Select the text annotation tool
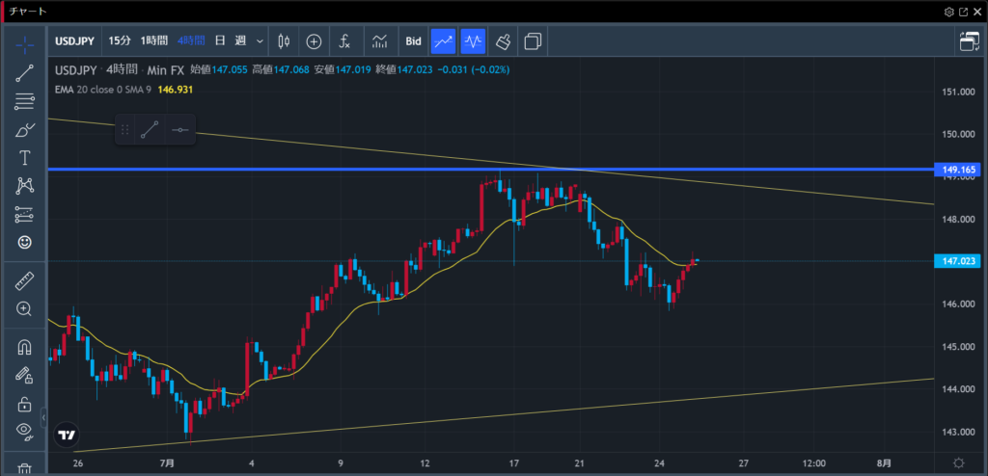Screen dimensions: 988x476 tap(24, 157)
